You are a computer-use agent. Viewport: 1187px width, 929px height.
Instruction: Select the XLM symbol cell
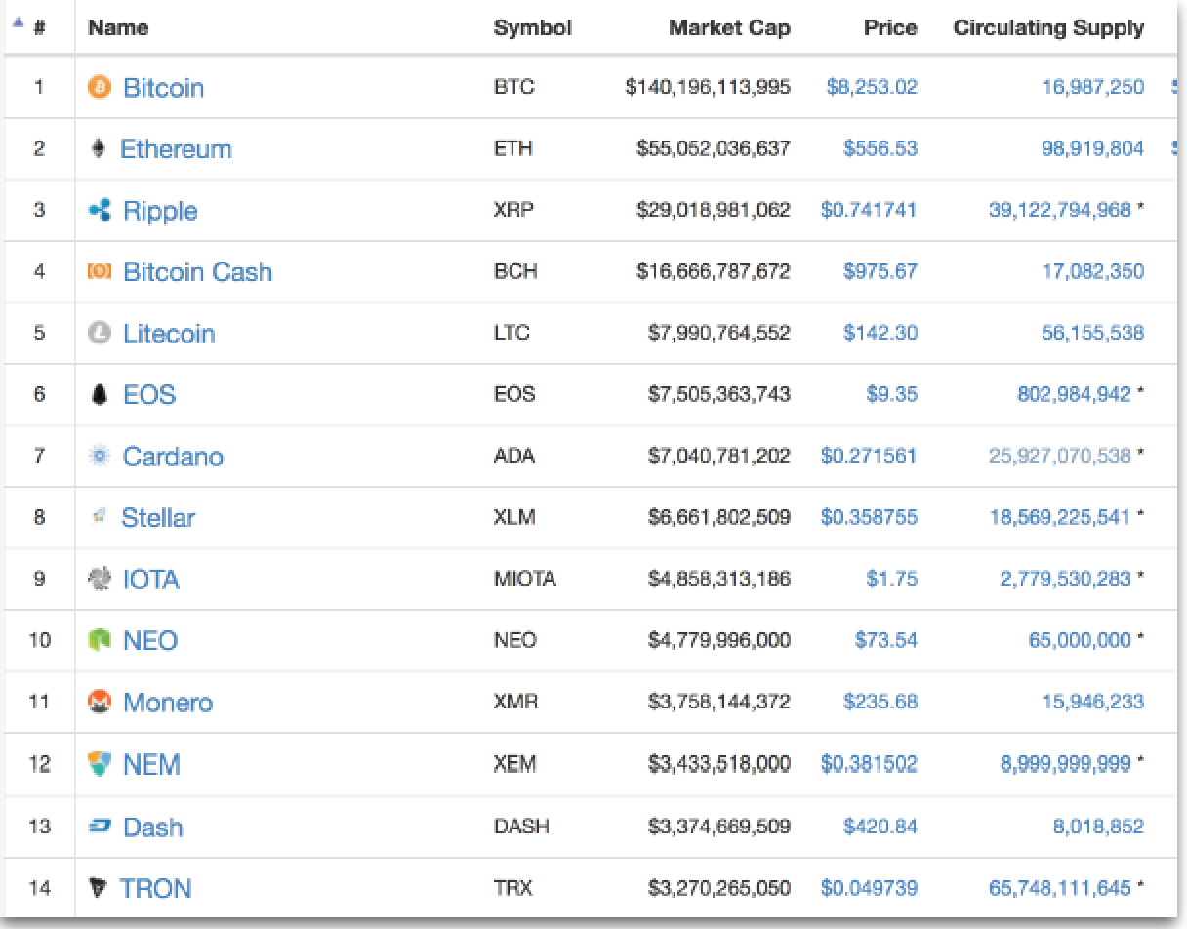pyautogui.click(x=514, y=517)
